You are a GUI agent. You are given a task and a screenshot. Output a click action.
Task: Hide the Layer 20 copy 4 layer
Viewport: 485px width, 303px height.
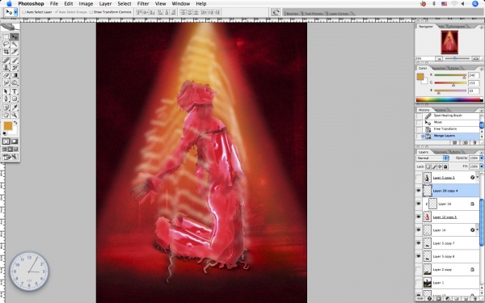tap(419, 191)
